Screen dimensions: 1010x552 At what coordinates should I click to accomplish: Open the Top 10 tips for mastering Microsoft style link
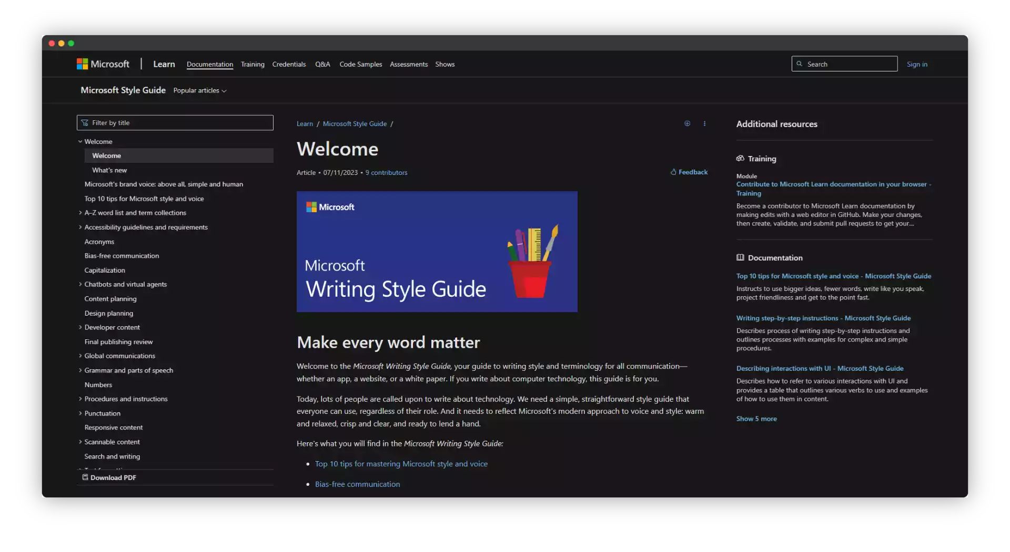pyautogui.click(x=401, y=464)
